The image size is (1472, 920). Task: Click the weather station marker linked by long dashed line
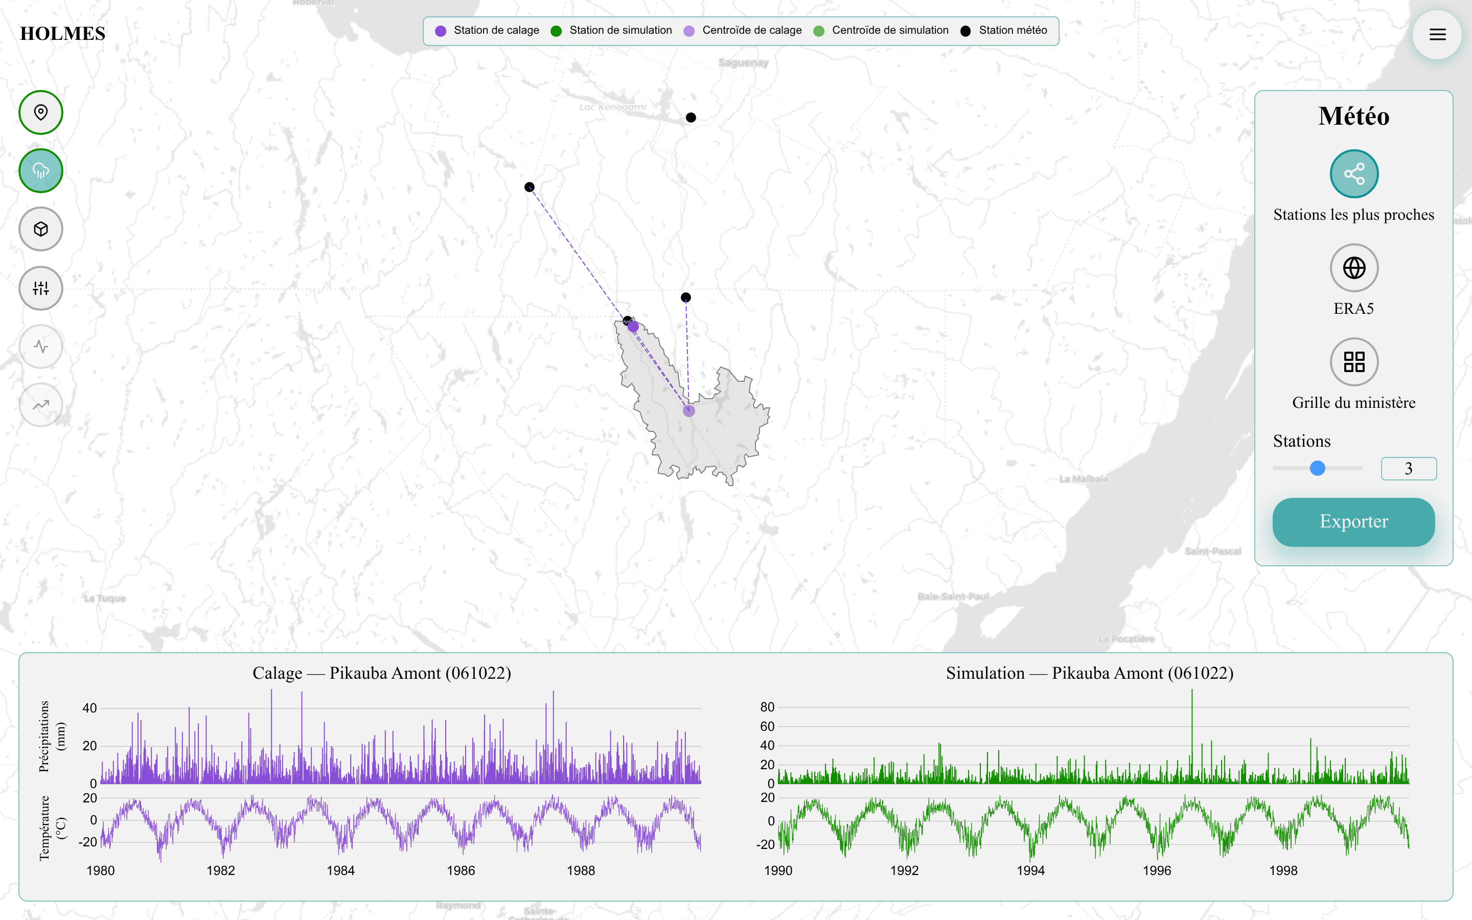tap(529, 187)
